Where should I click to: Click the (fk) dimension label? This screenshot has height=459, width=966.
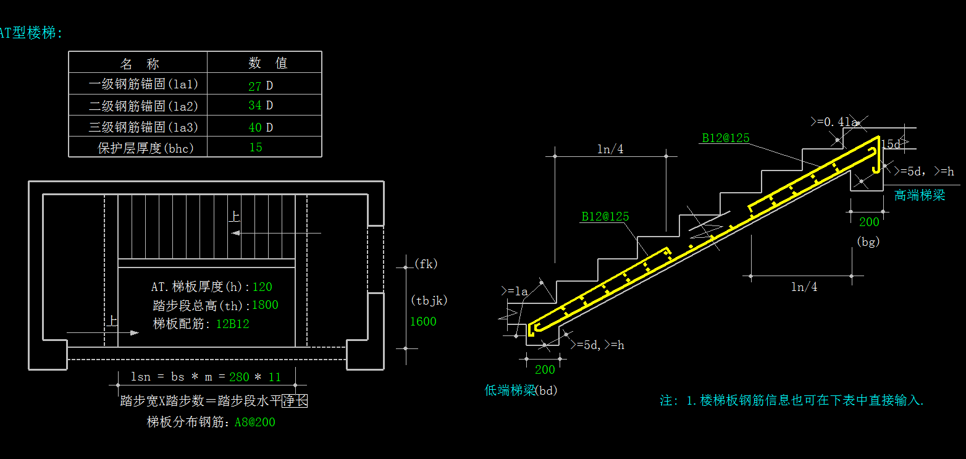(x=426, y=264)
